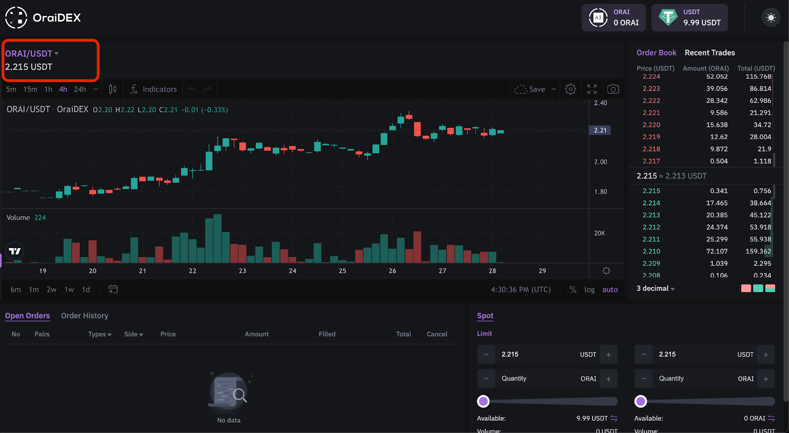Select the sell order priced at 2.220

pyautogui.click(x=706, y=125)
